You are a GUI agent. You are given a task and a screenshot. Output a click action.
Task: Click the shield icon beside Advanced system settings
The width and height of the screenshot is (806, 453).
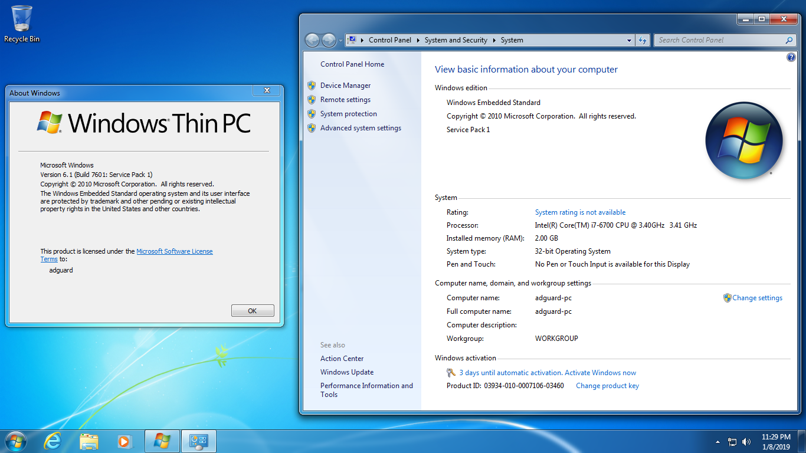point(312,128)
